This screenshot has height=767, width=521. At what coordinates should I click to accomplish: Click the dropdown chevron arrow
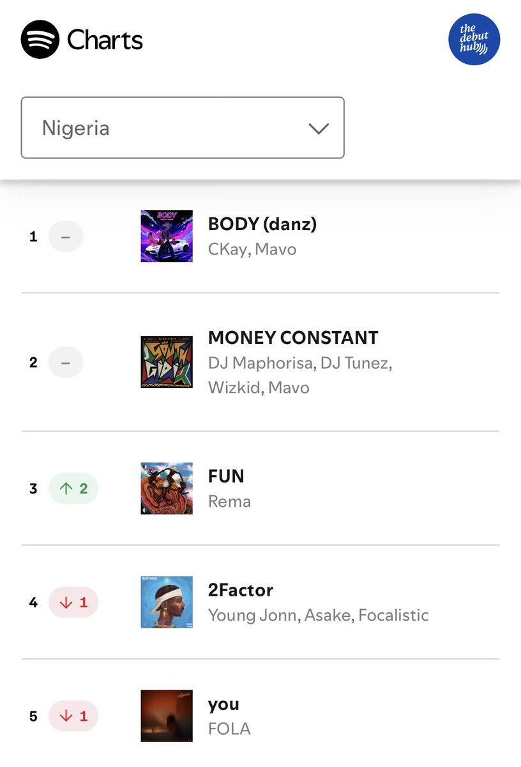pyautogui.click(x=318, y=128)
